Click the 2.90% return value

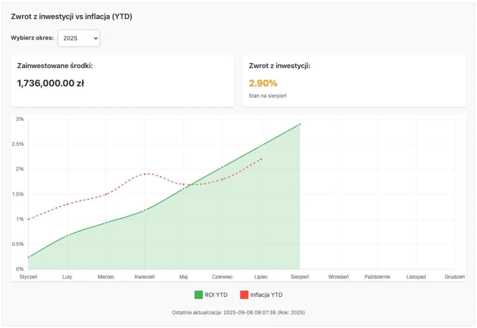coord(263,83)
